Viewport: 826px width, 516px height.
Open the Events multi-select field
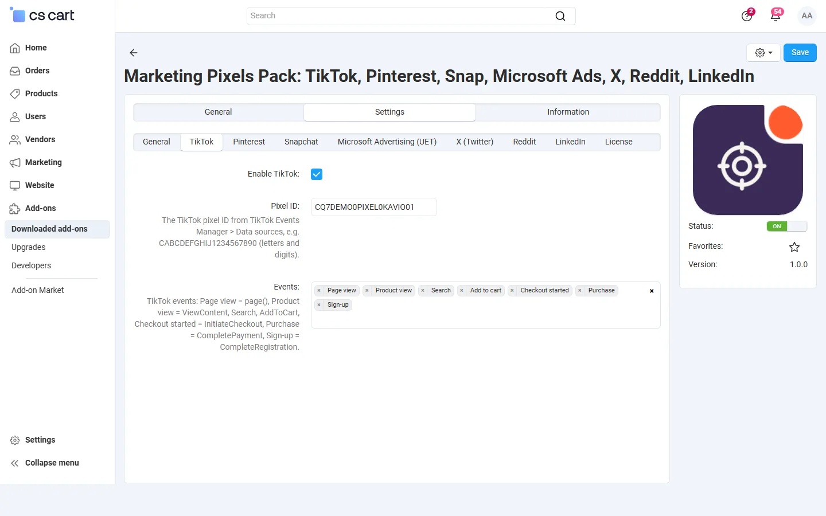click(x=485, y=305)
